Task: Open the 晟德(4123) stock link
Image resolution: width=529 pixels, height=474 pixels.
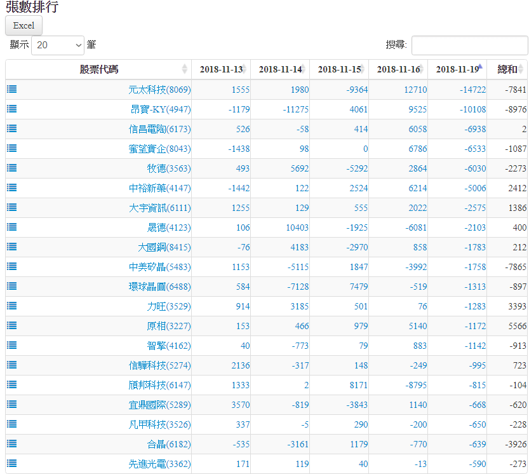Action: (168, 227)
